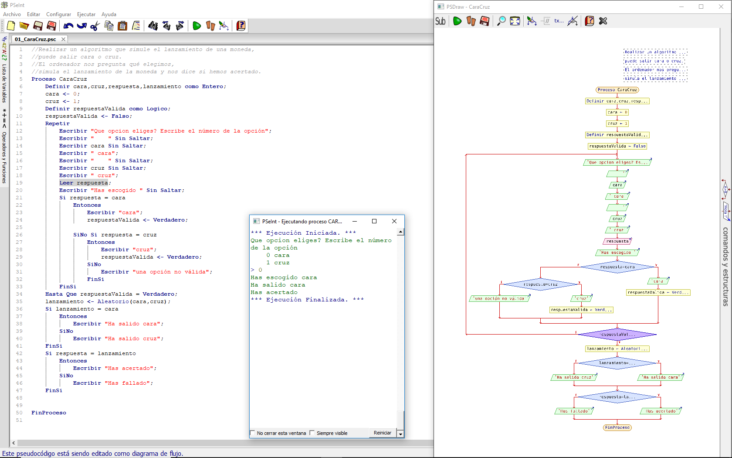732x458 pixels.
Task: Click the execution window vertical scrollbar down arrow
Action: coord(400,434)
